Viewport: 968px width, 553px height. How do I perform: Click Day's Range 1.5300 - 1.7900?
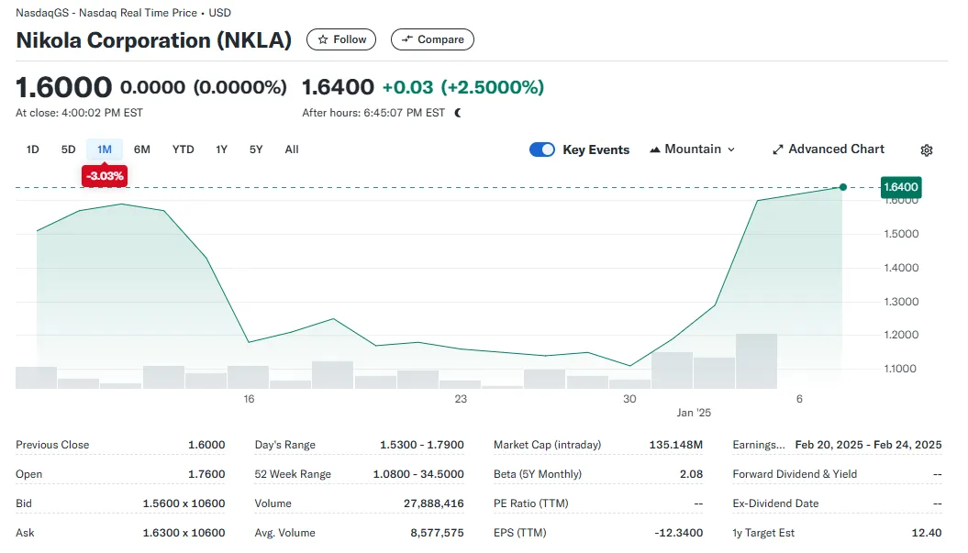click(x=422, y=445)
